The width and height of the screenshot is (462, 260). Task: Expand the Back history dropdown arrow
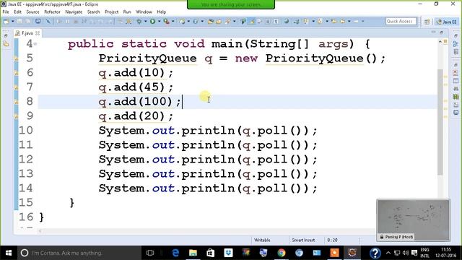(349, 21)
